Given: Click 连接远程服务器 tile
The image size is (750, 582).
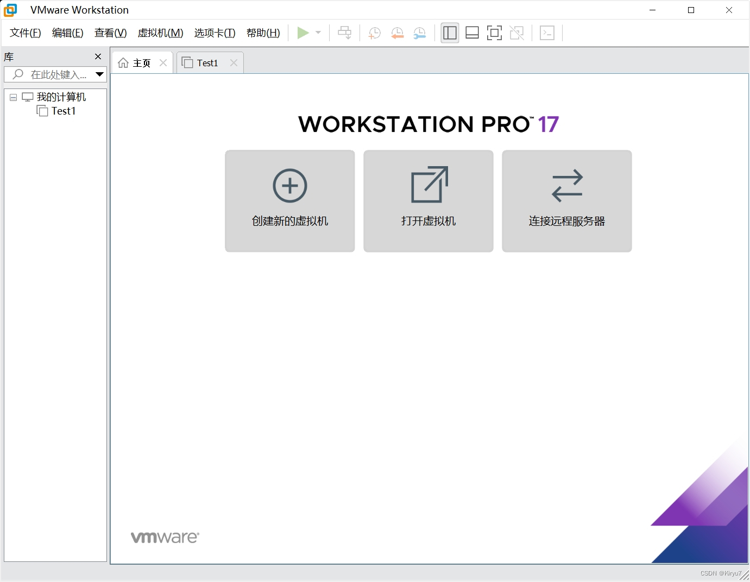Looking at the screenshot, I should tap(567, 201).
